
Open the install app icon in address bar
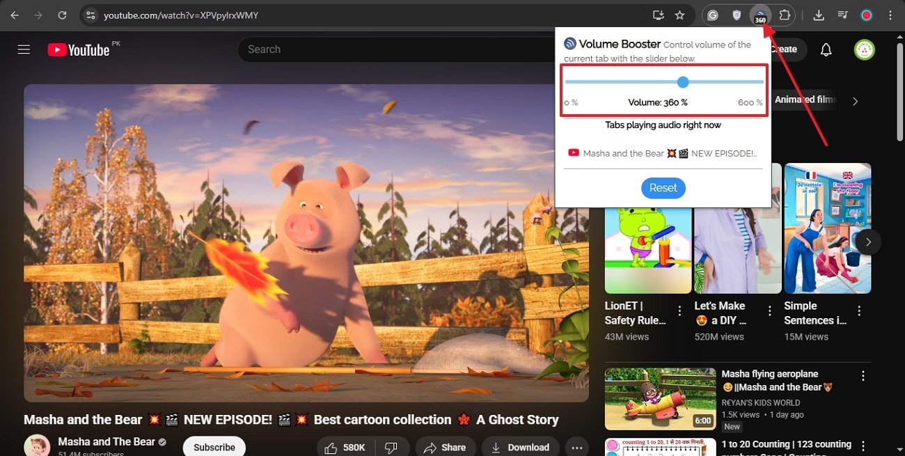coord(658,15)
